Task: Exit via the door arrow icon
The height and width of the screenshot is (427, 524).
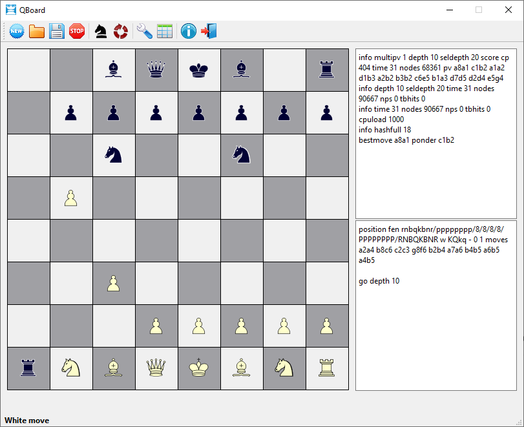Action: (209, 31)
